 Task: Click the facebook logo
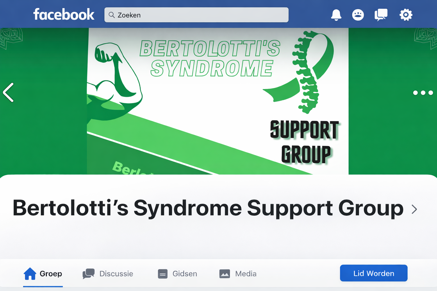coord(64,14)
